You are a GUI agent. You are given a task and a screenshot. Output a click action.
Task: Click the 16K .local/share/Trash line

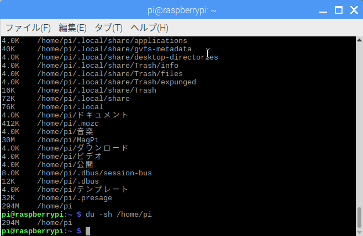click(x=79, y=90)
